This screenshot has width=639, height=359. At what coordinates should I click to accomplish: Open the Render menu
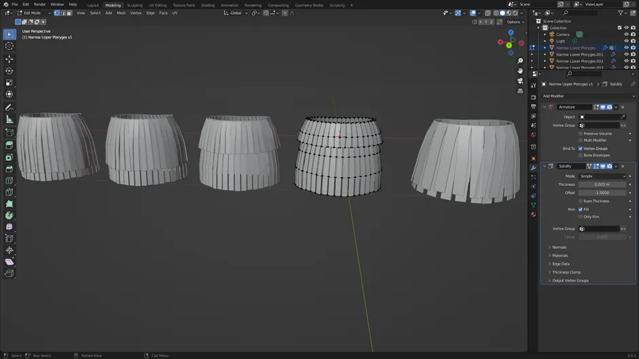39,5
